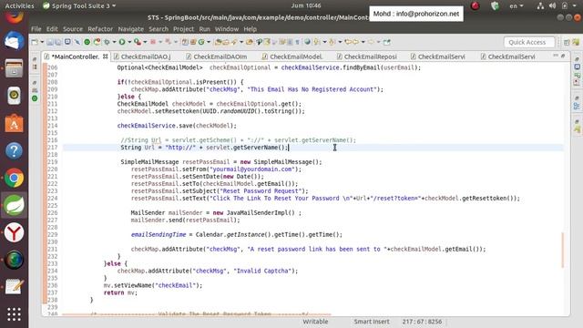
Task: Click the red Stop square toolbar icon
Action: 153,42
